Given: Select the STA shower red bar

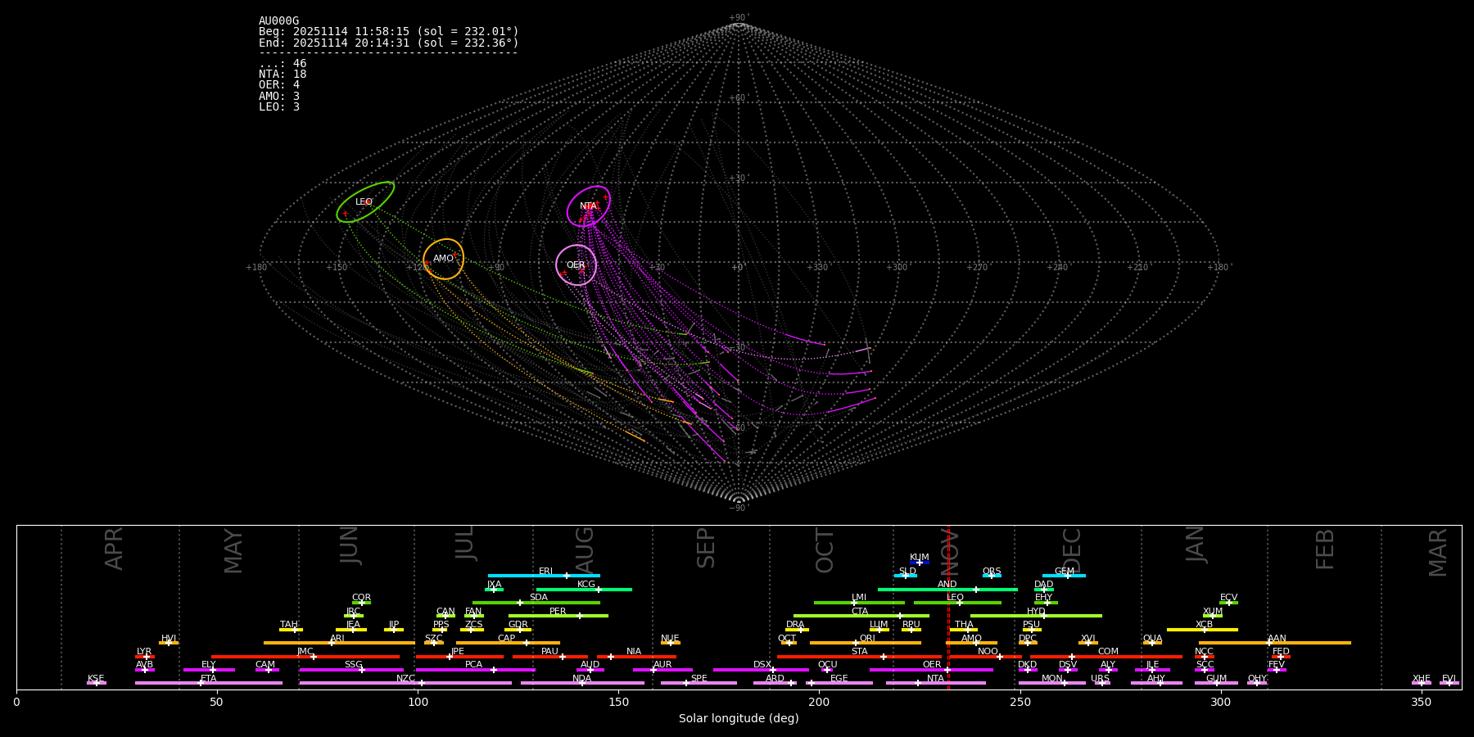Looking at the screenshot, I should pyautogui.click(x=859, y=657).
